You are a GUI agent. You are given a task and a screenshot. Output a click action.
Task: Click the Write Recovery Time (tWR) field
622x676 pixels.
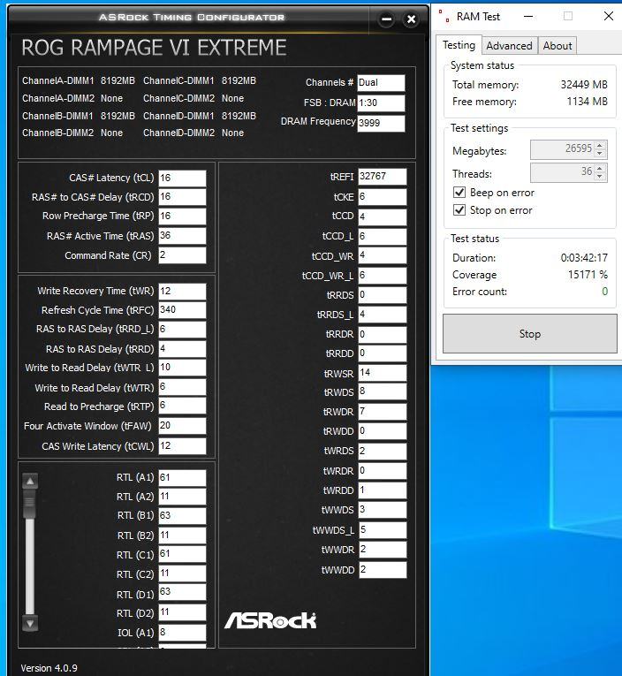tap(182, 292)
